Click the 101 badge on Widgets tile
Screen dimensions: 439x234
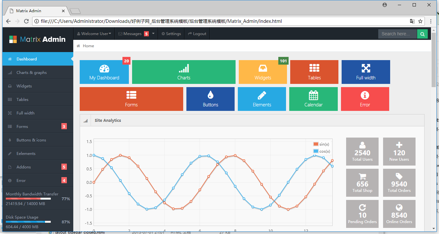click(x=283, y=61)
